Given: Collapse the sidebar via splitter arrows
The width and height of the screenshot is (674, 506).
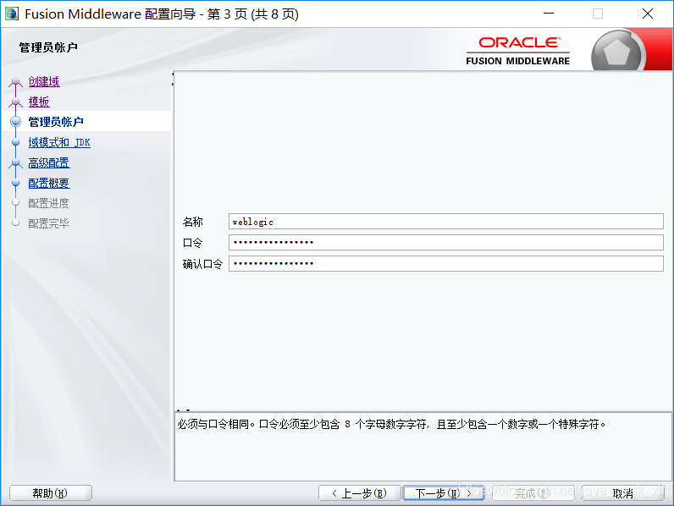Looking at the screenshot, I should tap(173, 79).
